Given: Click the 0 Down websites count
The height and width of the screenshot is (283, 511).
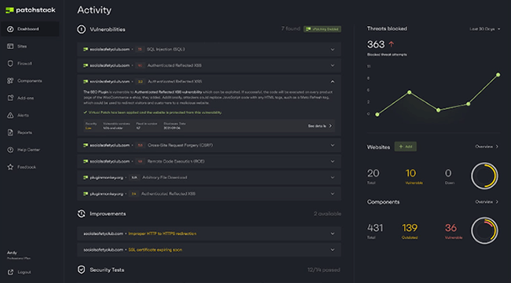Looking at the screenshot, I should (x=448, y=173).
